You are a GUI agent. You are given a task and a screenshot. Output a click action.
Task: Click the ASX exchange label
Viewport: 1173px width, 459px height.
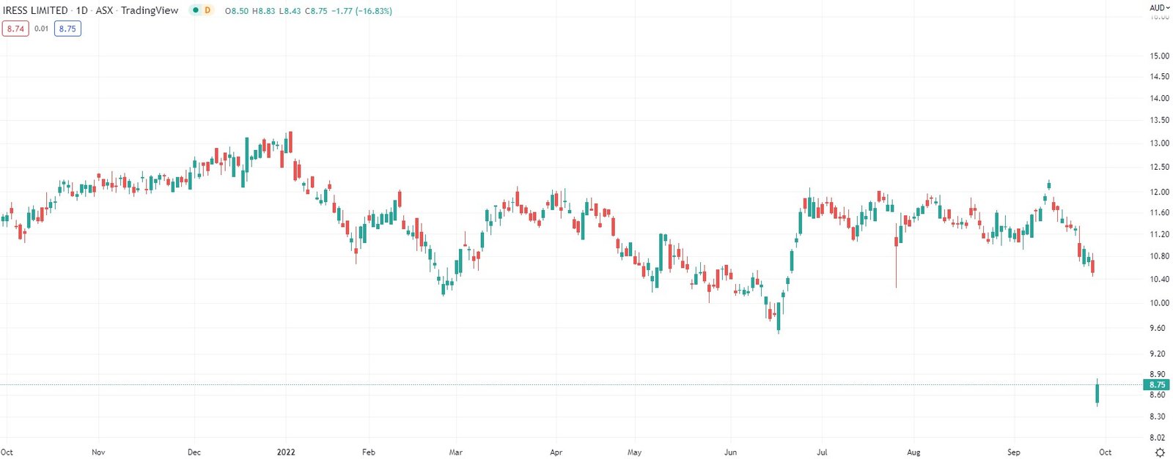pos(104,10)
